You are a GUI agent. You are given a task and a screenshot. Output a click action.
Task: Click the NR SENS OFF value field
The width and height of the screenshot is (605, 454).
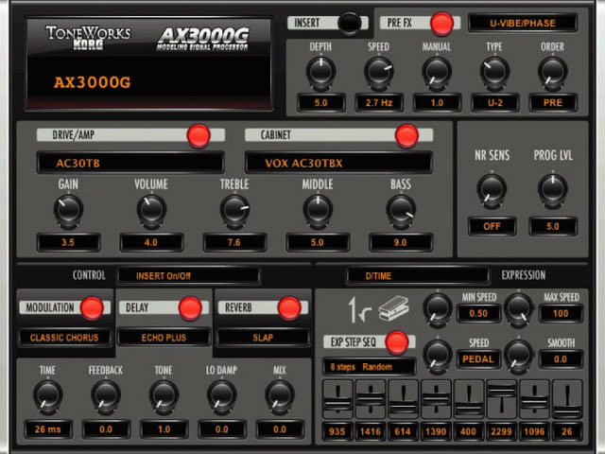coord(492,226)
